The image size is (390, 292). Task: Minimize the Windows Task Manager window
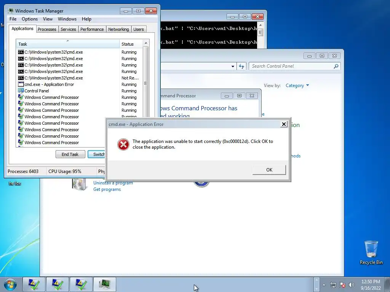[x=126, y=11]
